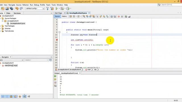Click the Find Previous Occurrence icon
Viewport: 182px width, 102px height.
[87, 16]
